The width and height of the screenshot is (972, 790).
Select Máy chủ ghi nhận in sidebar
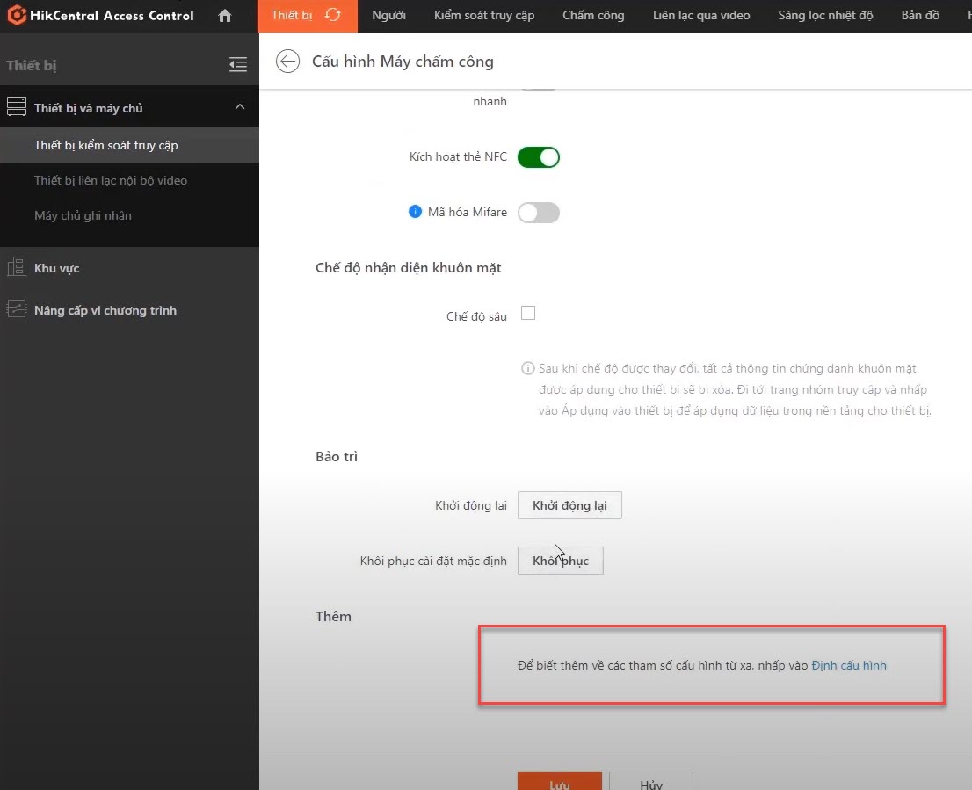click(83, 215)
